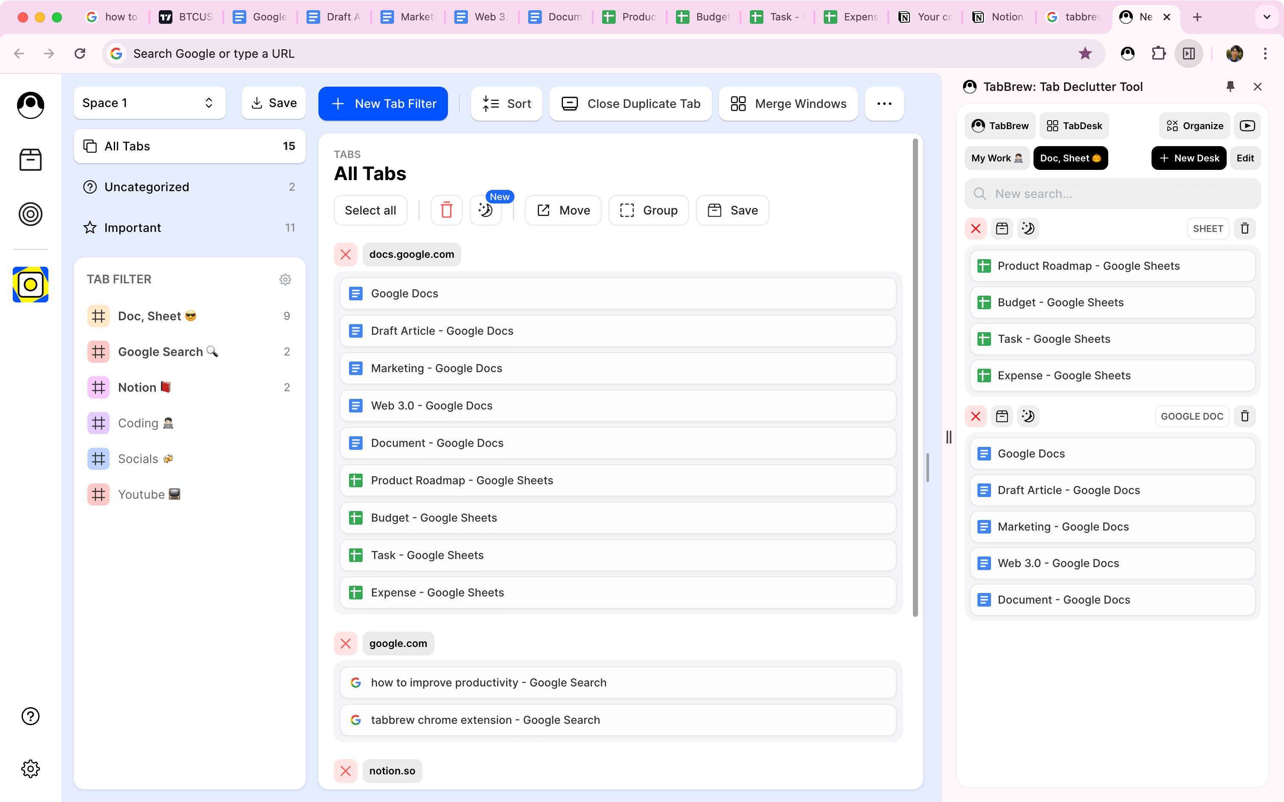The height and width of the screenshot is (802, 1284).
Task: Click the Close Duplicate Tab button
Action: (631, 103)
